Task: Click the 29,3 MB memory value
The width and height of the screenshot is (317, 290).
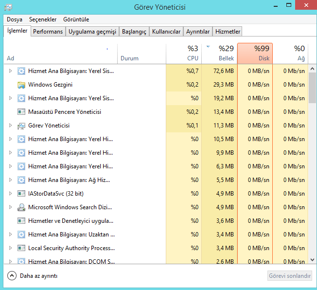Action: click(224, 85)
